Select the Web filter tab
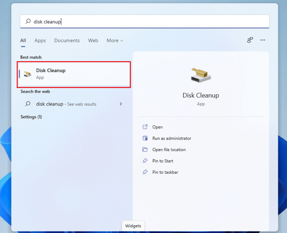The width and height of the screenshot is (287, 233). coord(93,41)
